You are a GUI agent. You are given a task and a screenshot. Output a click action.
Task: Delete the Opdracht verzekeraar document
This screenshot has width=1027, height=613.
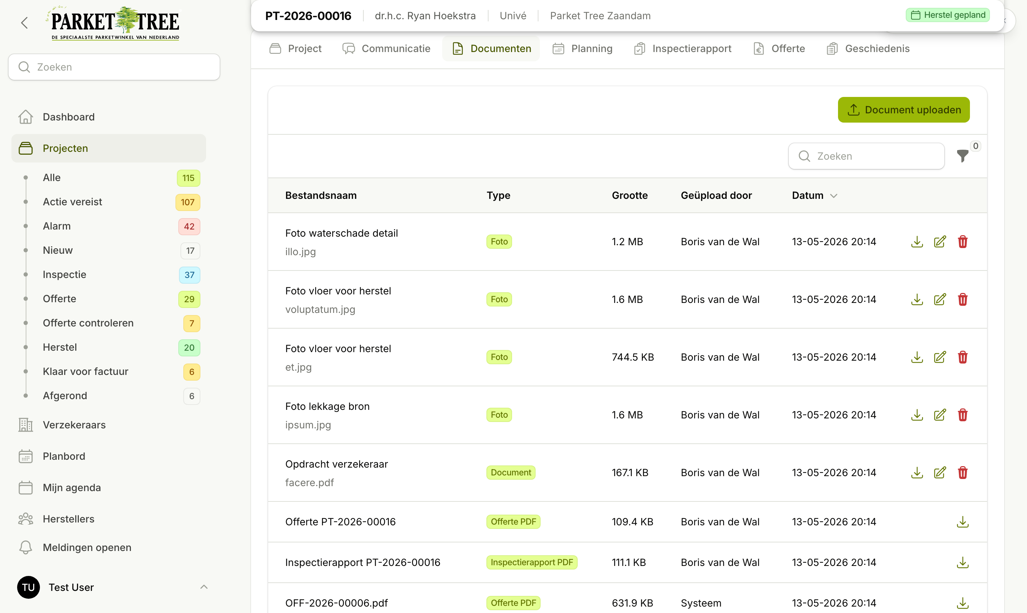[962, 473]
